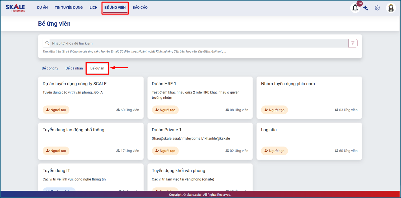
Task: Open settings gear icon
Action: click(x=377, y=8)
